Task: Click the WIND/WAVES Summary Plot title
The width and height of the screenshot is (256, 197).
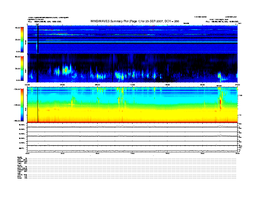Action: tap(135, 21)
